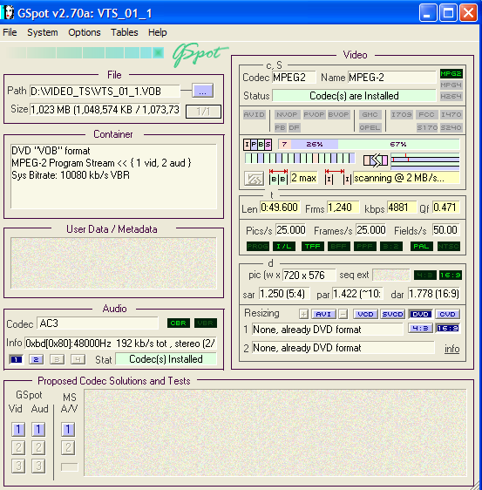Open the info link in Resizing
Viewport: 482px width, 490px height.
[x=451, y=349]
